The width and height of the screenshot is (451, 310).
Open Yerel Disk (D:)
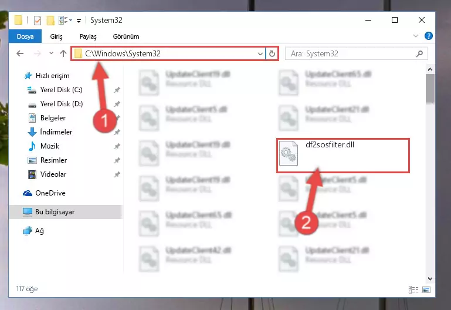(x=61, y=104)
